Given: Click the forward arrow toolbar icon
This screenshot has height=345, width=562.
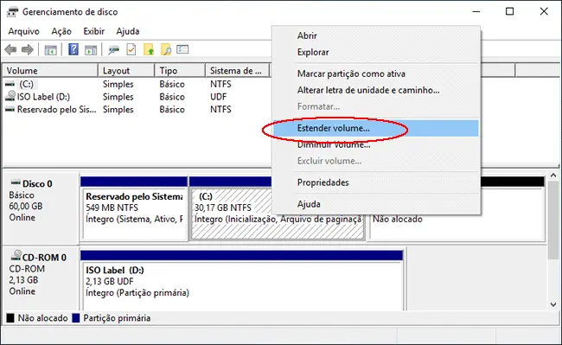Looking at the screenshot, I should pyautogui.click(x=28, y=49).
